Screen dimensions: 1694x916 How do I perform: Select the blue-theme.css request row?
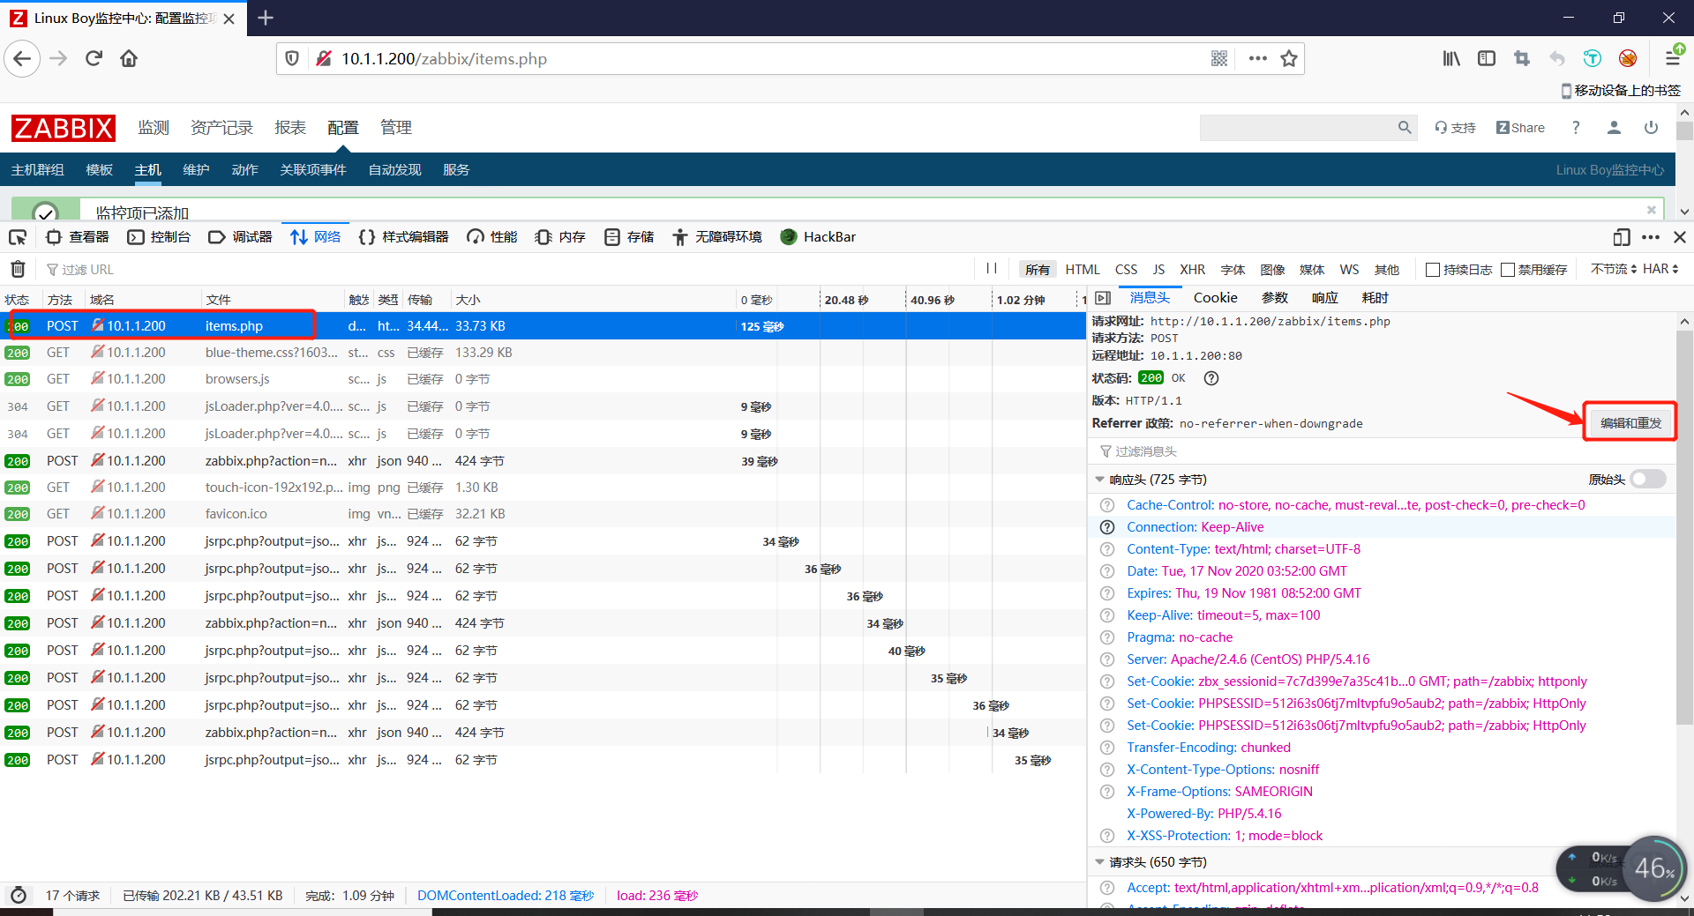tap(543, 353)
